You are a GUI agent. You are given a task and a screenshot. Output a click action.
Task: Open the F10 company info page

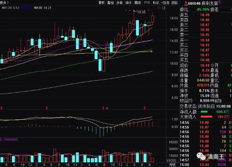click(x=147, y=3)
